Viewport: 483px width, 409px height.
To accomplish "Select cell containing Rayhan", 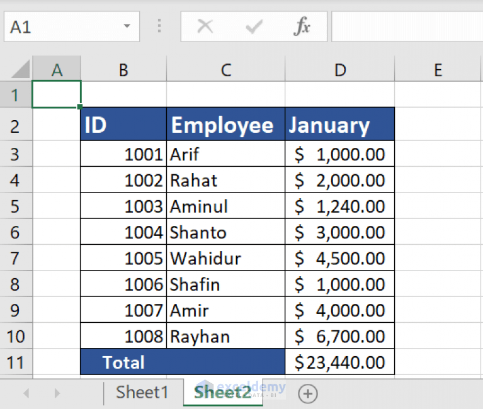I will click(226, 336).
